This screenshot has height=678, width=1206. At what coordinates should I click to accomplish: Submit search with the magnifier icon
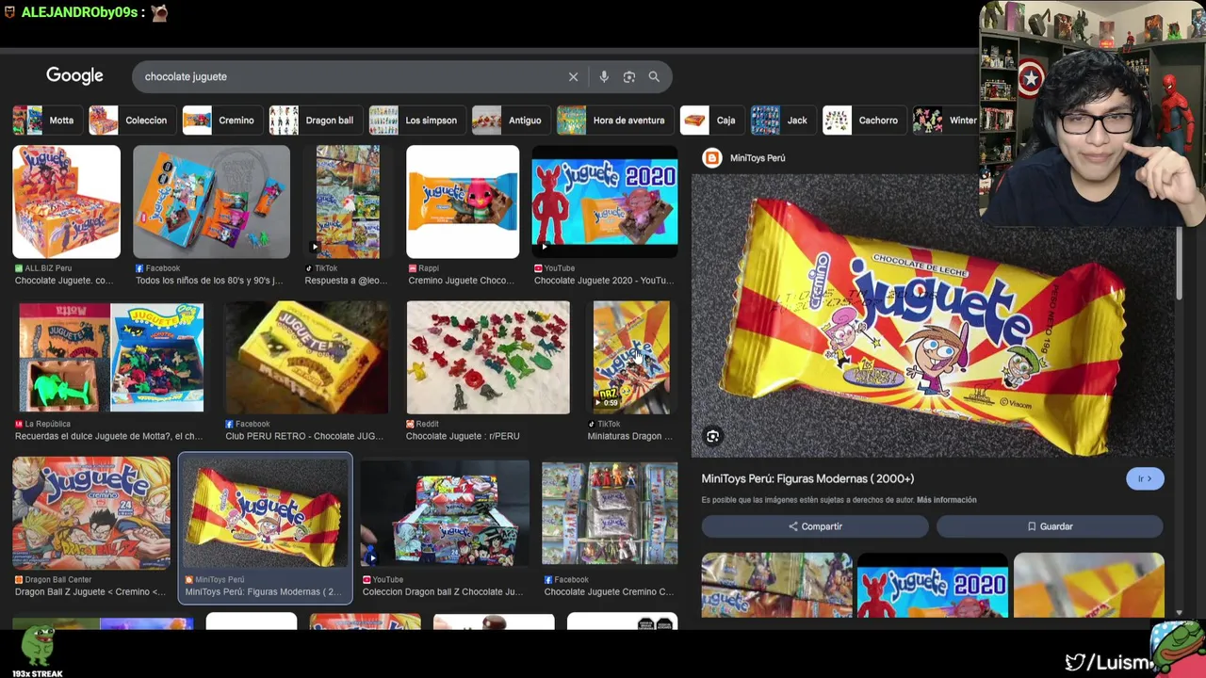click(x=654, y=76)
